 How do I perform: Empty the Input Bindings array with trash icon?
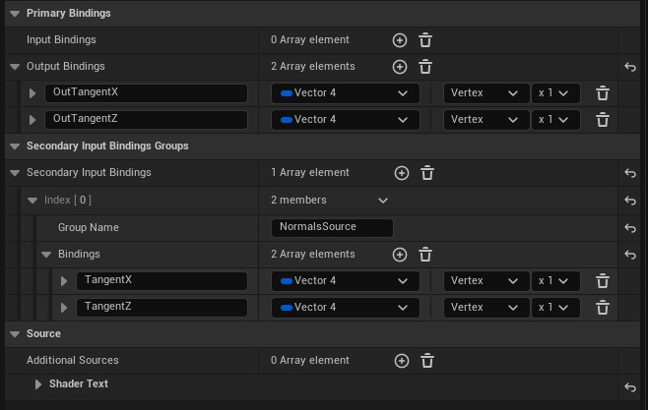point(425,40)
